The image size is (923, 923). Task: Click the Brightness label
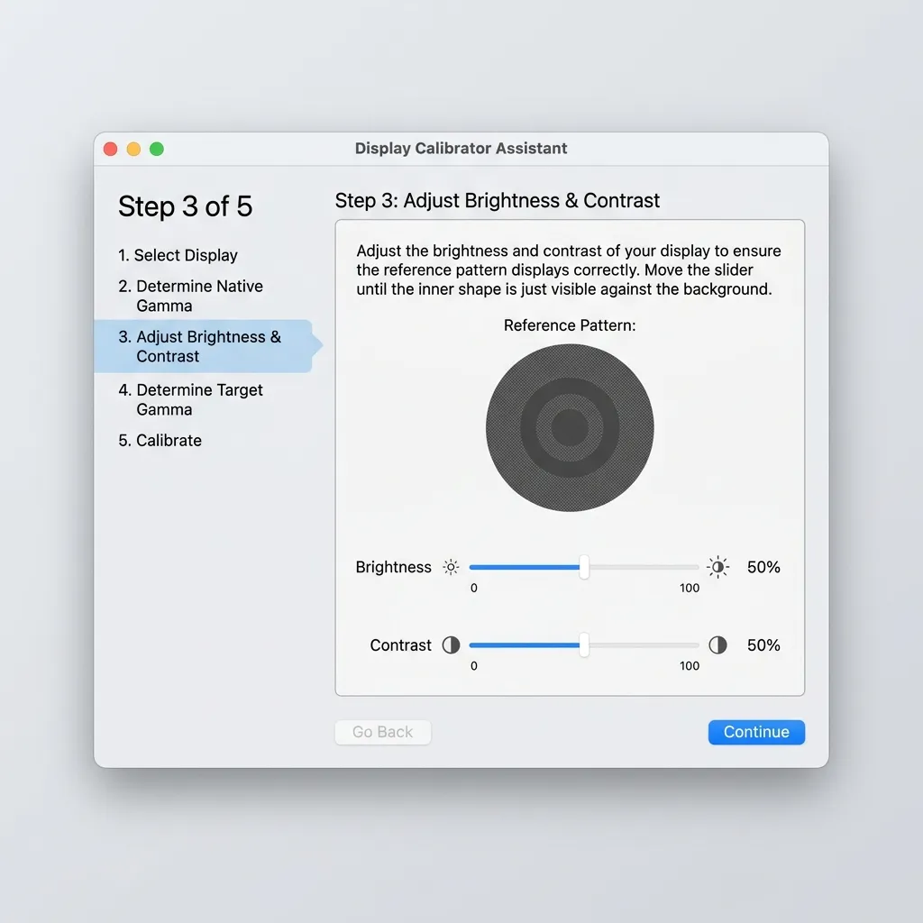[x=393, y=567]
